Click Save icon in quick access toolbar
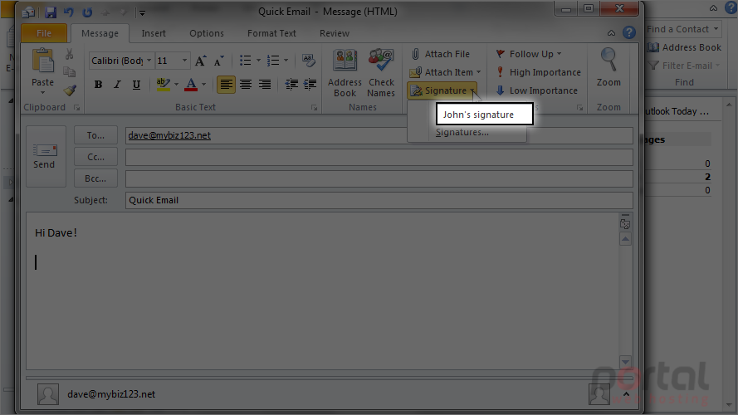 click(x=50, y=12)
